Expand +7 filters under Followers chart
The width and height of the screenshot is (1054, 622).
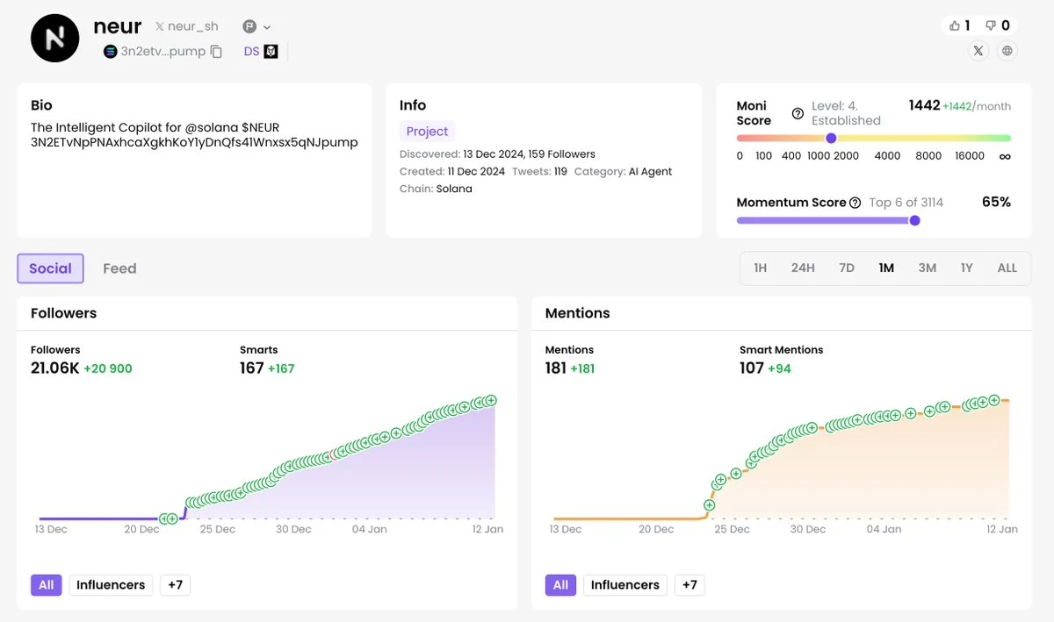click(175, 585)
